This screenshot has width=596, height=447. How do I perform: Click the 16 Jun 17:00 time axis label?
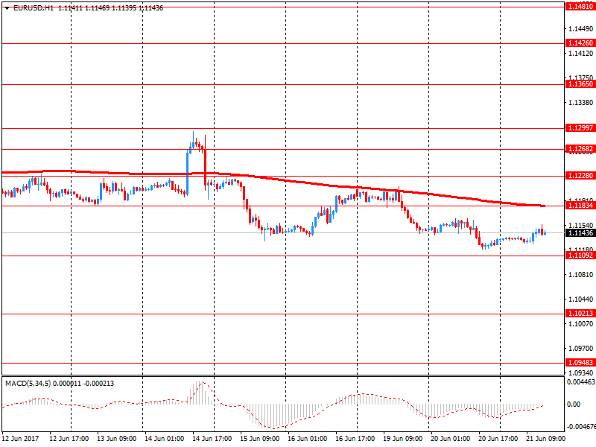click(x=355, y=439)
